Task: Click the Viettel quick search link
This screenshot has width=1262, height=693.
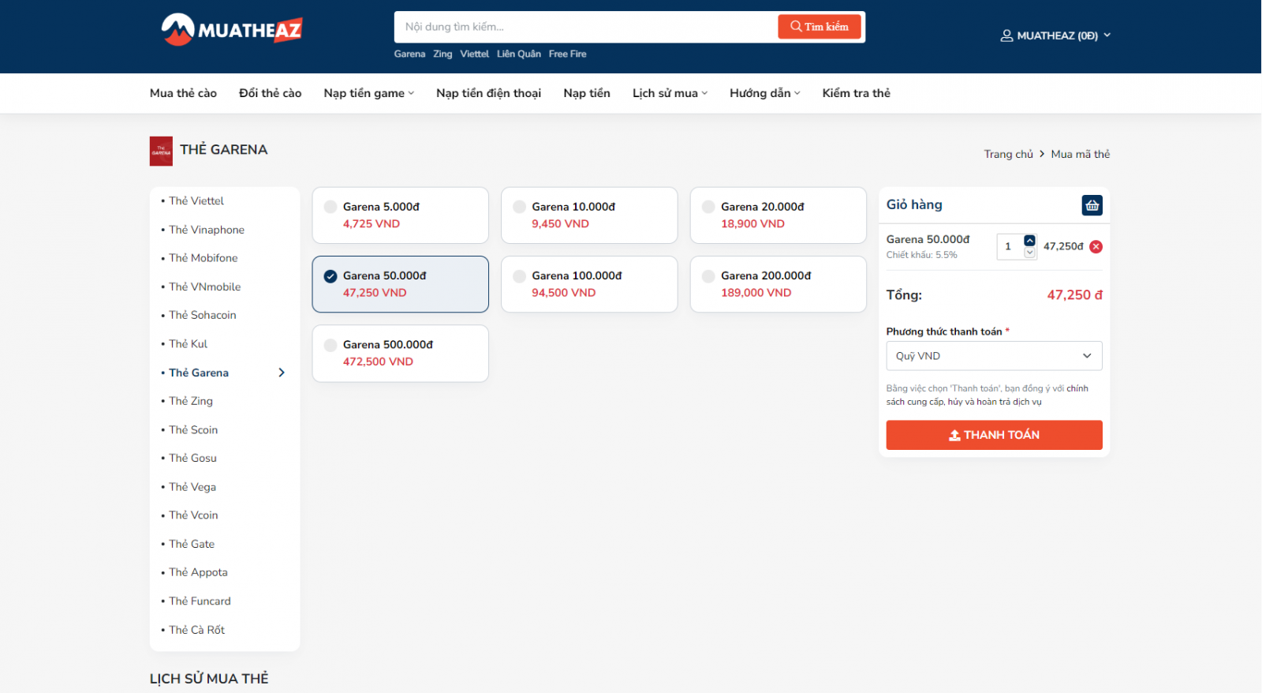Action: click(474, 54)
